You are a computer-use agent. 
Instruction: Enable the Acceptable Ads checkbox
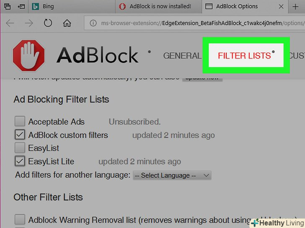pyautogui.click(x=20, y=122)
